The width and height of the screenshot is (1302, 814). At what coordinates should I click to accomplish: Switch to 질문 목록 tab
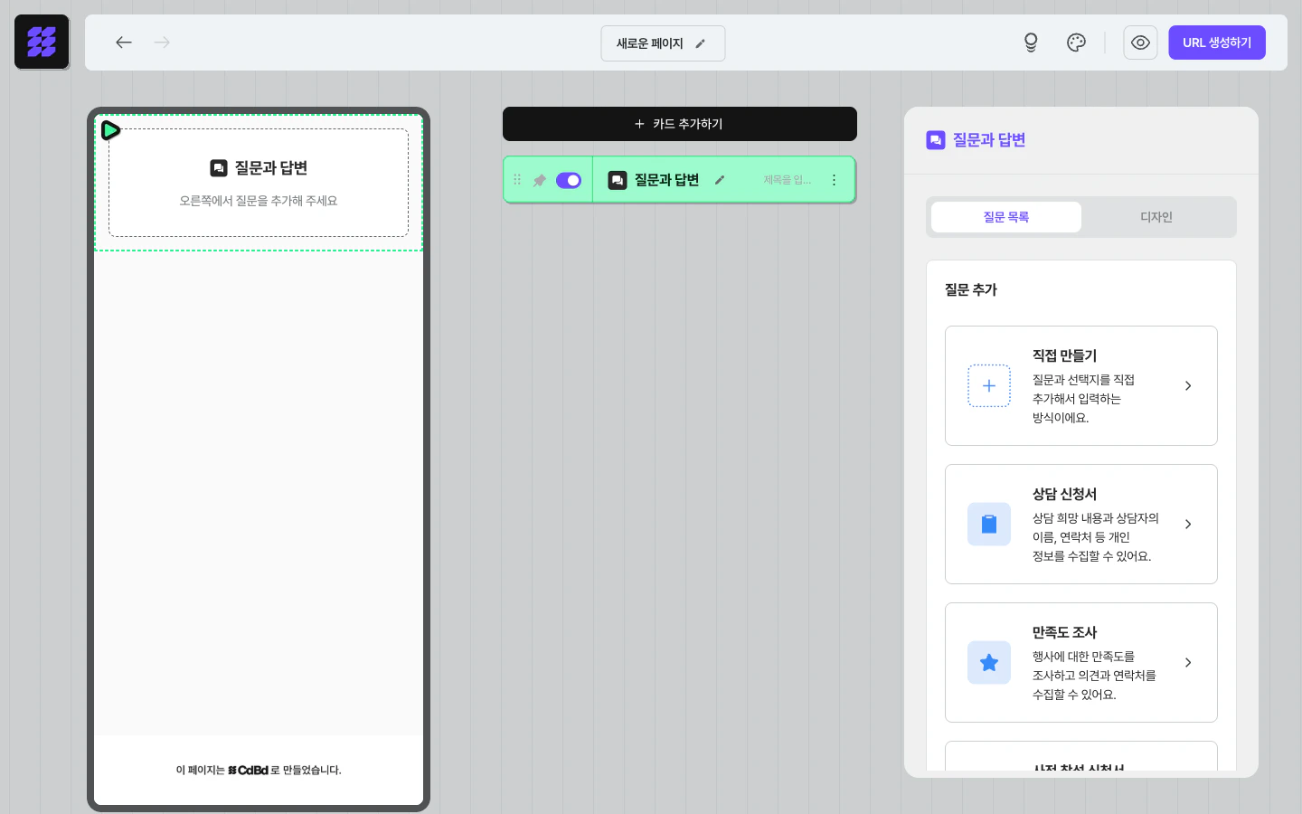1006,217
